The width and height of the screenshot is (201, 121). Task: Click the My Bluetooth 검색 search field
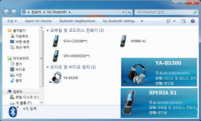(x=166, y=12)
